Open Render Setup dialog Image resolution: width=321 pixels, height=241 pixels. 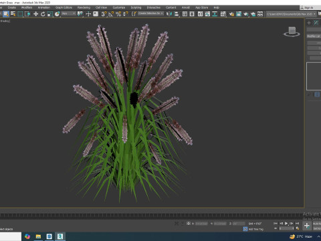(231, 14)
